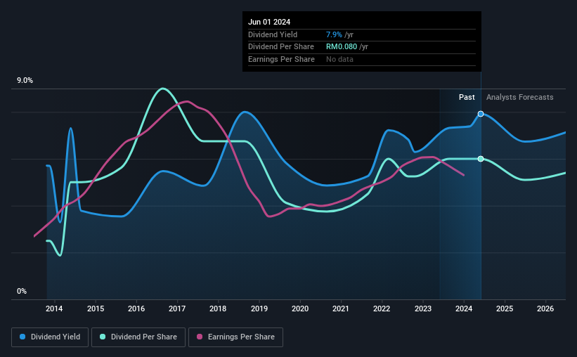577x357 pixels.
Task: Click the 2014 x-axis label
Action: pyautogui.click(x=54, y=309)
